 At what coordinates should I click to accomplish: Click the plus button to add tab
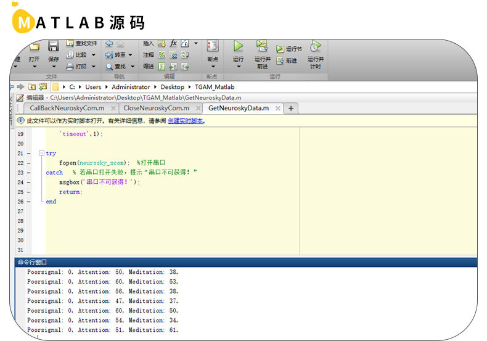click(291, 109)
